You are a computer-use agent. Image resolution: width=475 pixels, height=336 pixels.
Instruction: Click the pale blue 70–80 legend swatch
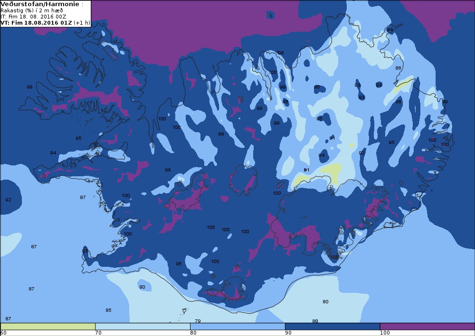click(142, 327)
